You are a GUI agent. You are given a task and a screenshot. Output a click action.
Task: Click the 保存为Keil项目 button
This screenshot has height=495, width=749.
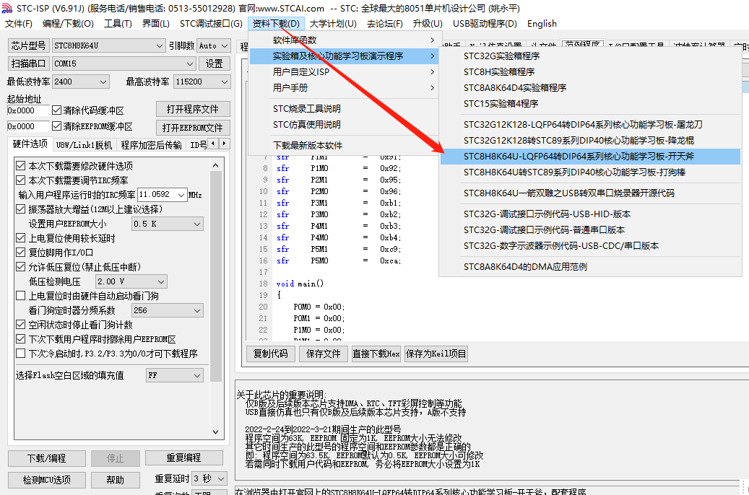pyautogui.click(x=436, y=354)
